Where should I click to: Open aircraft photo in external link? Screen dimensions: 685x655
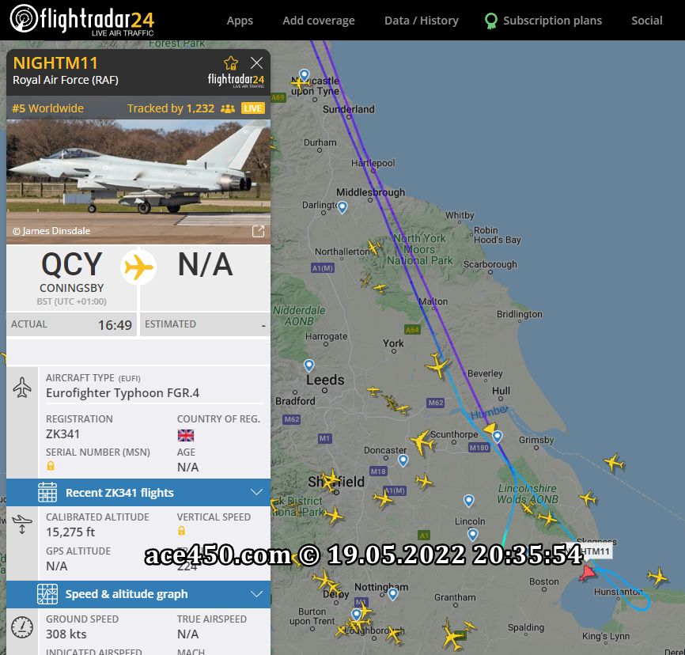258,231
